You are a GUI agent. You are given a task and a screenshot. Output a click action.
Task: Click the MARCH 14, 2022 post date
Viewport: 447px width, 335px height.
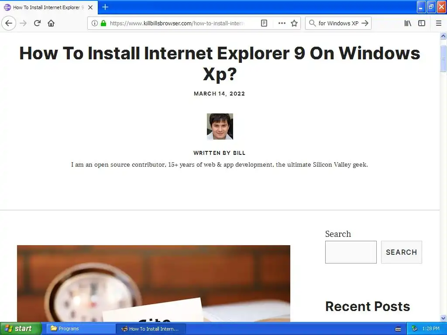(219, 94)
